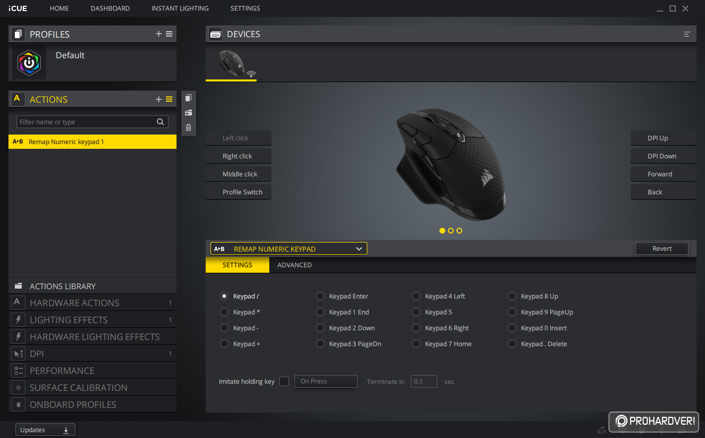Click the Revert button
The image size is (705, 438).
pos(662,248)
